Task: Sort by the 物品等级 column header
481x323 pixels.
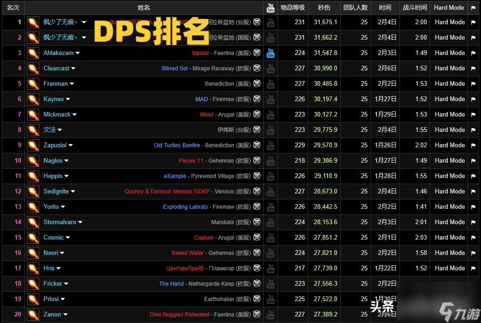Action: (293, 7)
